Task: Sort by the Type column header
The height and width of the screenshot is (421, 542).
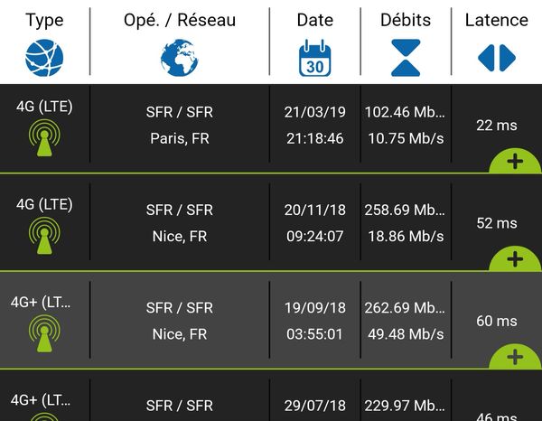Action: click(x=44, y=20)
